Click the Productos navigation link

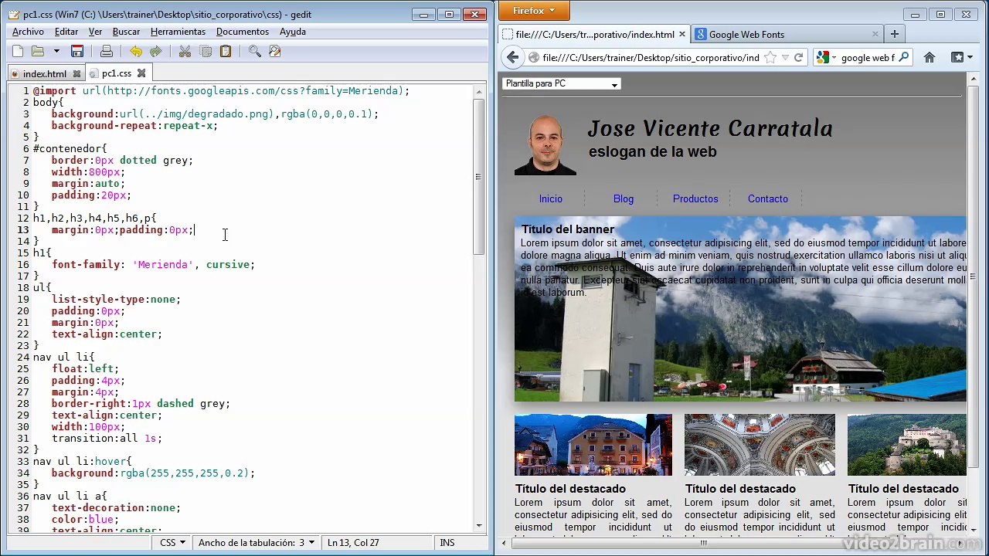pyautogui.click(x=695, y=199)
